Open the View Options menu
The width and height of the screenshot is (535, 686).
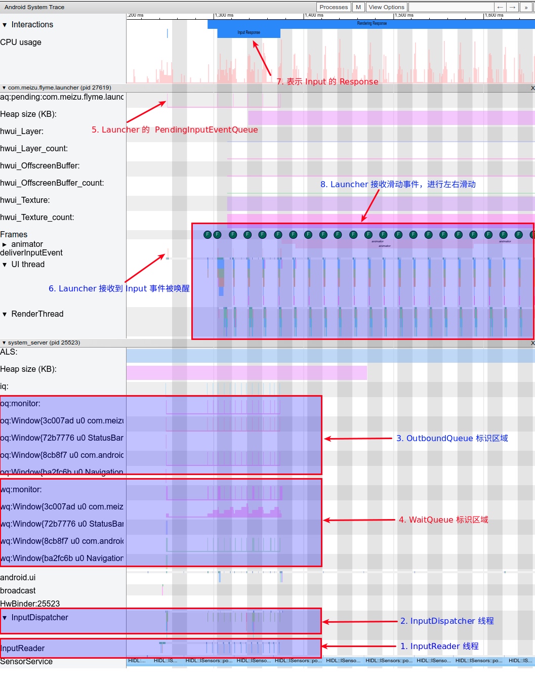pyautogui.click(x=386, y=7)
